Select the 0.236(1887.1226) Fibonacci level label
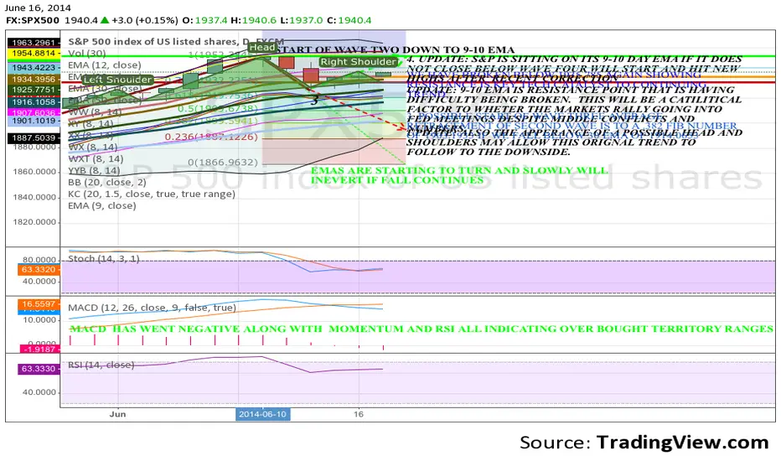Screen dimensions: 781x461 211,137
